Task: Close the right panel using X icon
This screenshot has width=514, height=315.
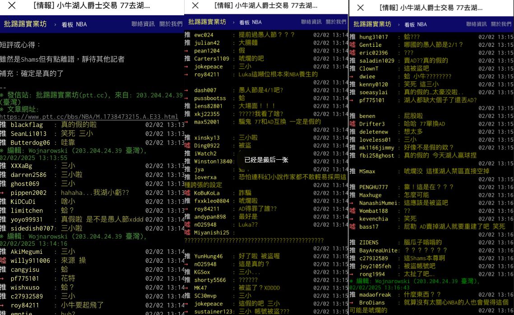Action: 360,8
